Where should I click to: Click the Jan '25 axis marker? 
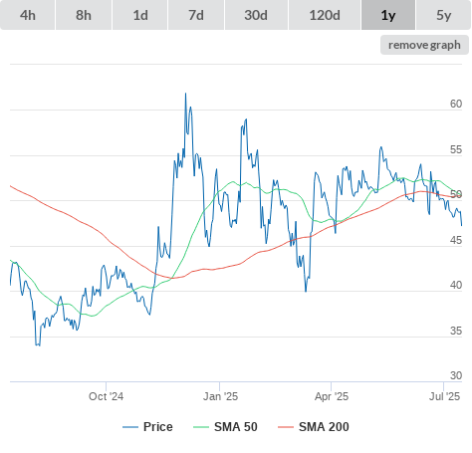point(220,396)
